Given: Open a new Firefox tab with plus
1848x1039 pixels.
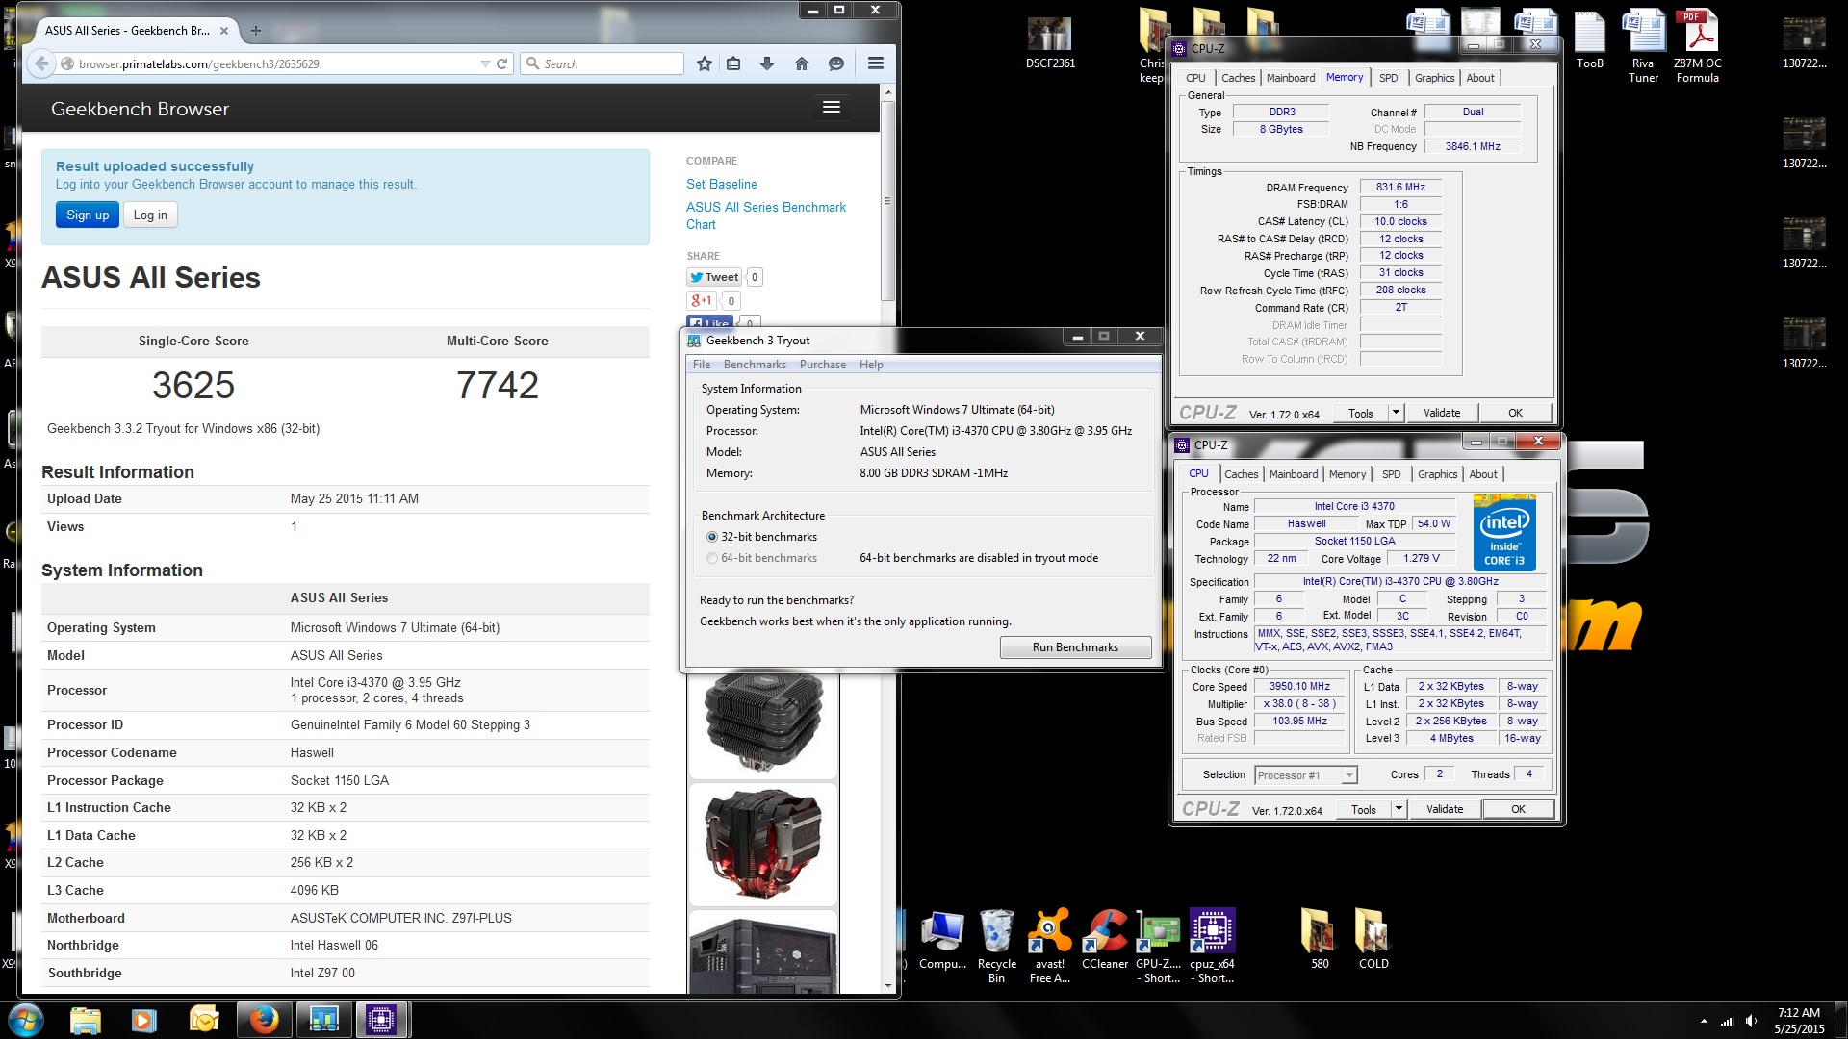Looking at the screenshot, I should pos(256,31).
